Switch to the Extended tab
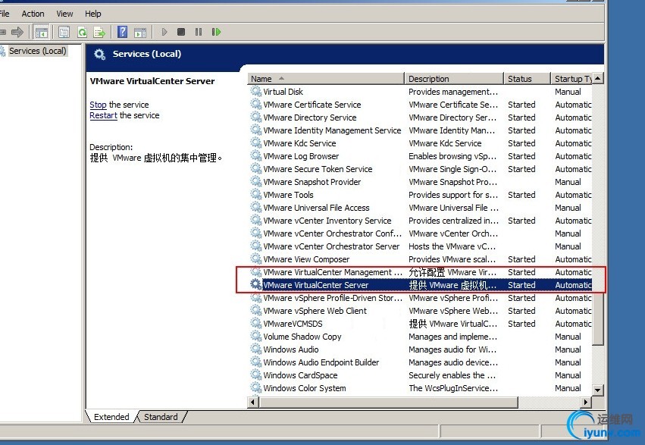 (111, 417)
